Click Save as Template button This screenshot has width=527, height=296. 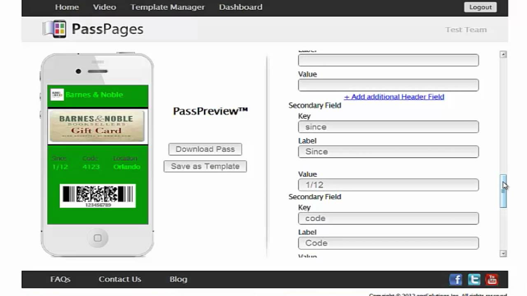(205, 166)
